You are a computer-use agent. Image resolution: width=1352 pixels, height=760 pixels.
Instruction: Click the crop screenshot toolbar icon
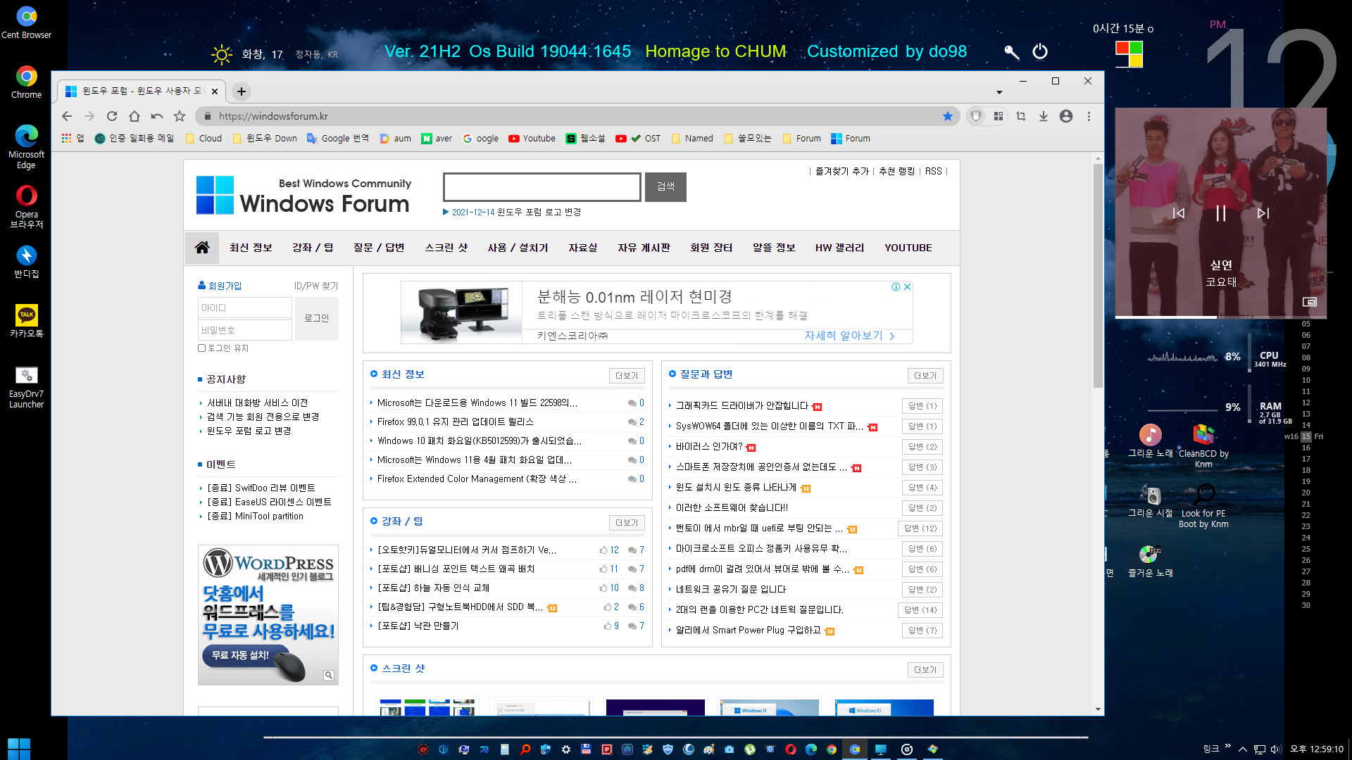click(1021, 116)
